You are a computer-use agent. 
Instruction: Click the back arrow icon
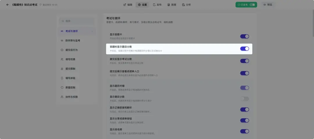pyautogui.click(x=8, y=5)
